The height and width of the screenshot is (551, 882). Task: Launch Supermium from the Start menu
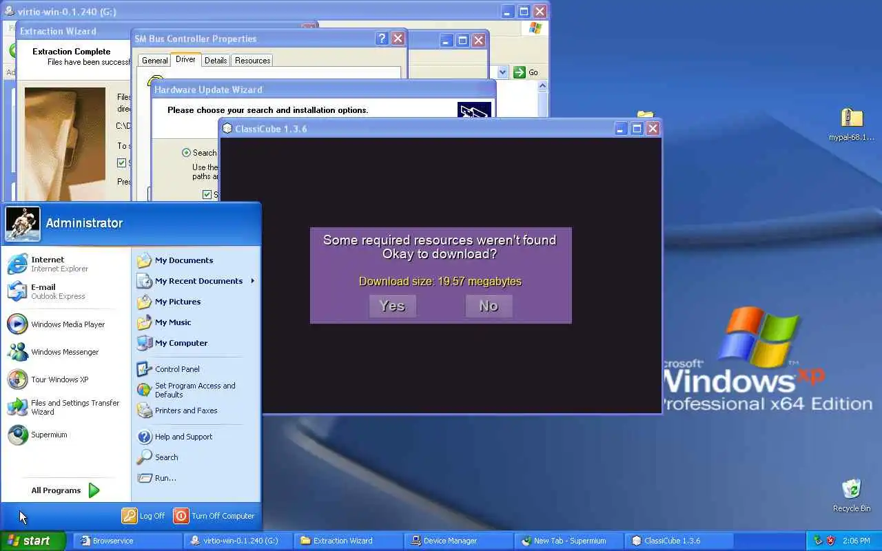[x=66, y=435]
